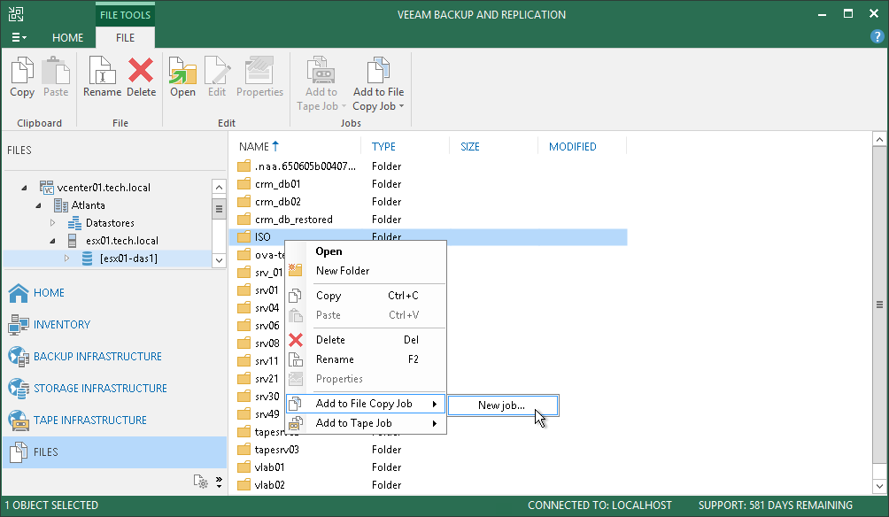Screen dimensions: 889x517
Task: Click the Open ribbon icon
Action: point(182,76)
